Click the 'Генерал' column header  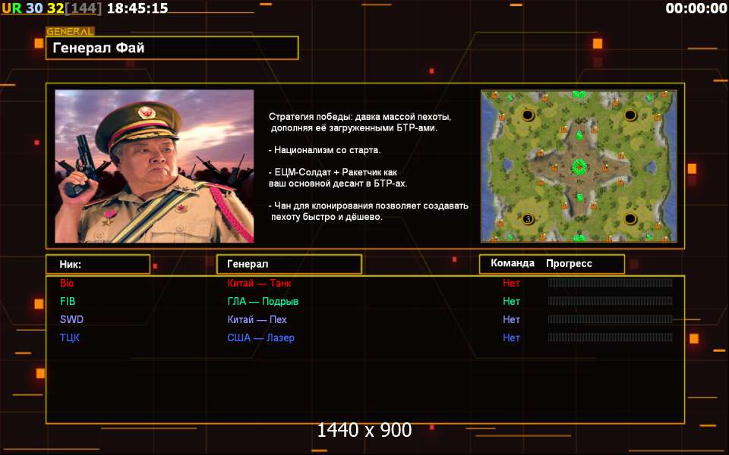click(x=289, y=264)
